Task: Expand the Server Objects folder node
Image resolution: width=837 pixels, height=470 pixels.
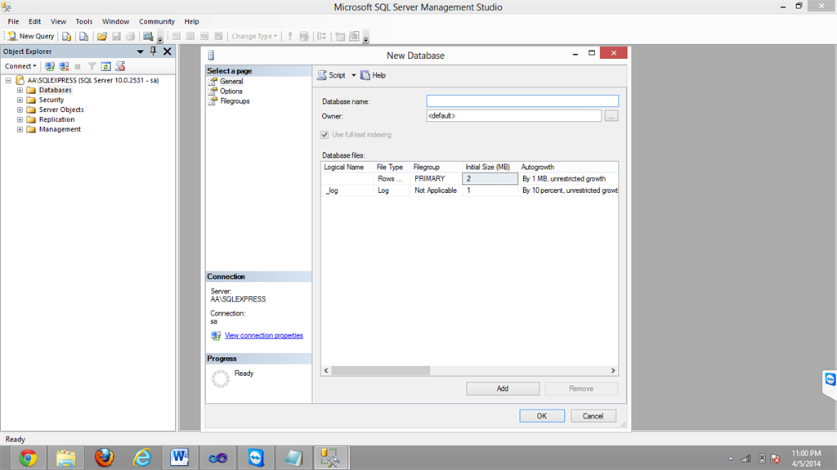Action: (x=20, y=110)
